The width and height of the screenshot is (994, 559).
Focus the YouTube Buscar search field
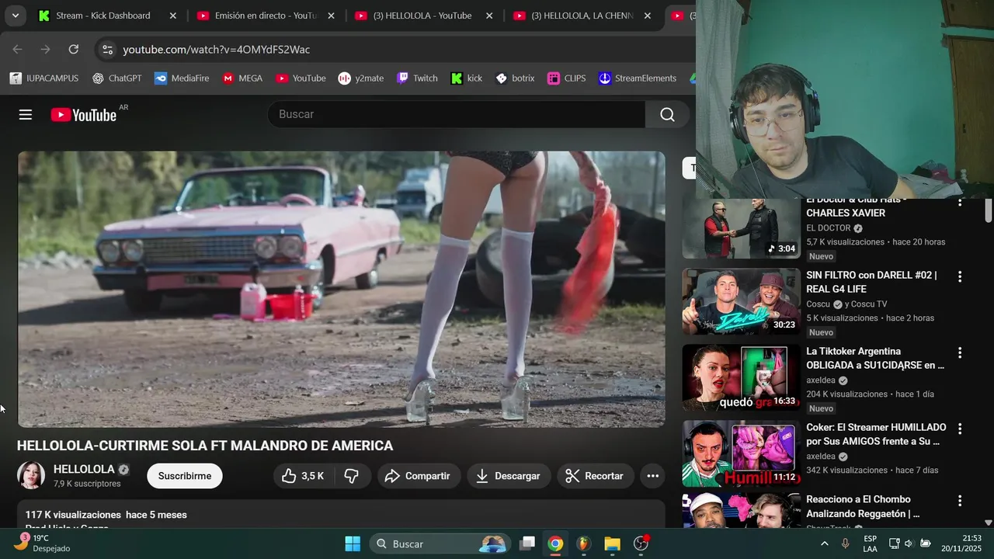pos(457,114)
